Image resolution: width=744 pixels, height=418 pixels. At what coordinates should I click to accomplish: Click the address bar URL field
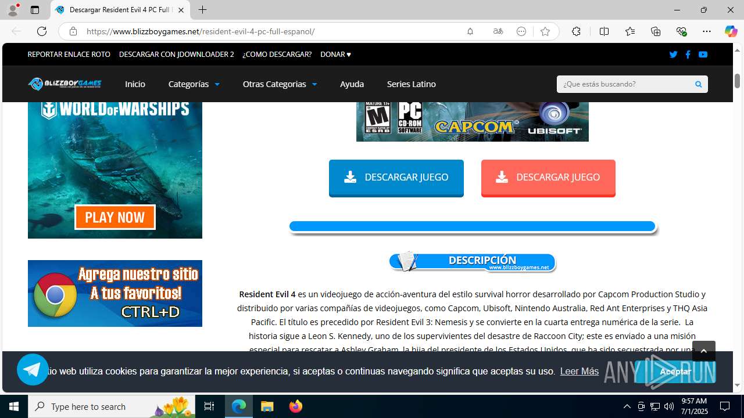(x=270, y=31)
